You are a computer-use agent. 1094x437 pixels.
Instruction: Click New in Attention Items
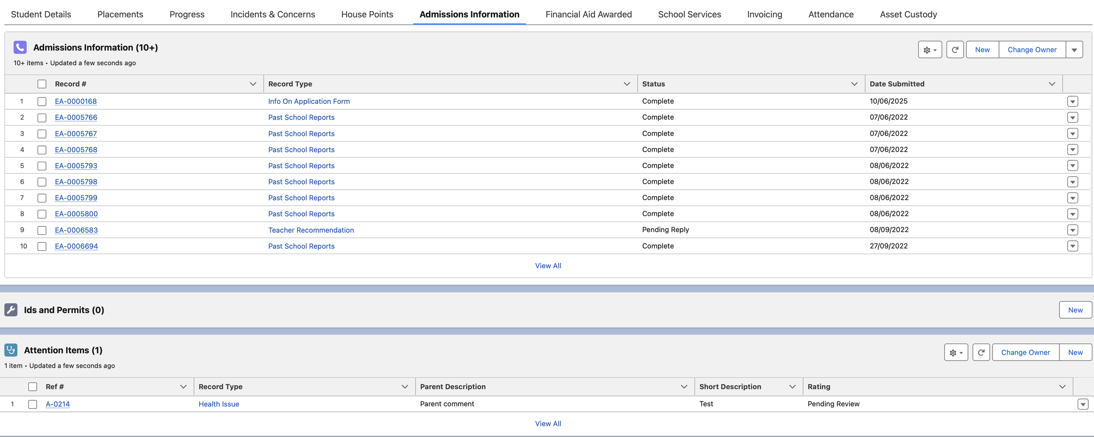(x=1075, y=353)
